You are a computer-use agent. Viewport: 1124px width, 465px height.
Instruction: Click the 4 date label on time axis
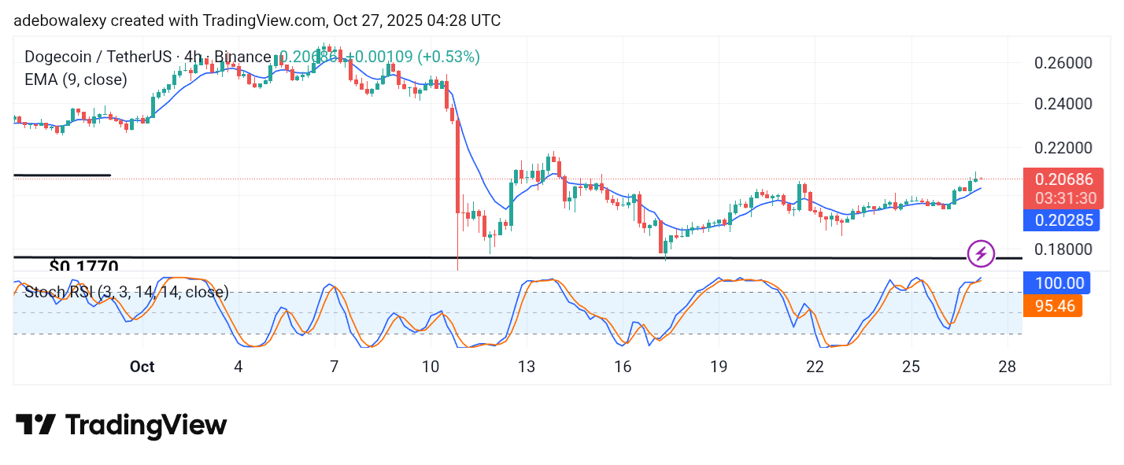click(x=238, y=367)
